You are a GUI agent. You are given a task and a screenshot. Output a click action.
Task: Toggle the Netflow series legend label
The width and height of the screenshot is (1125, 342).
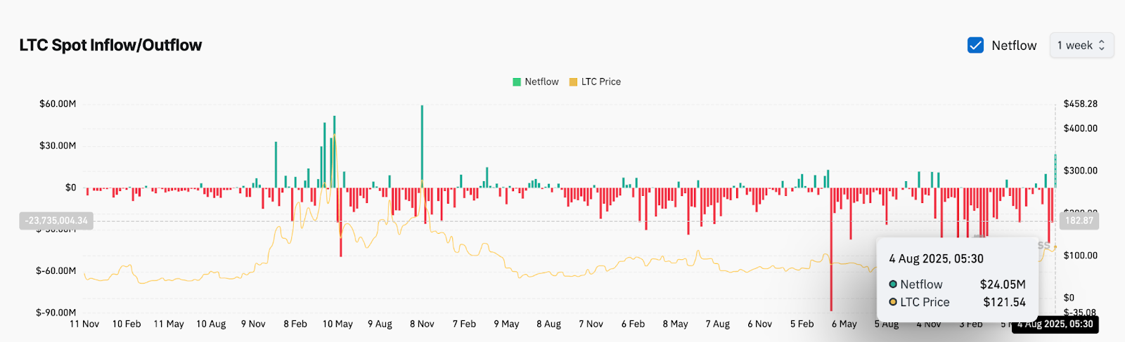pyautogui.click(x=541, y=81)
